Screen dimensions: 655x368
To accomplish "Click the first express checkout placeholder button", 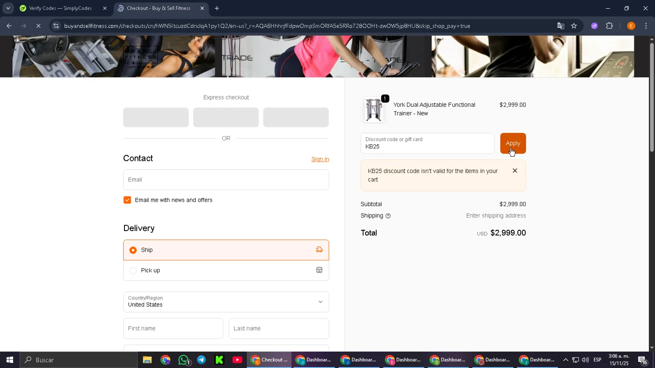I will click(x=156, y=117).
